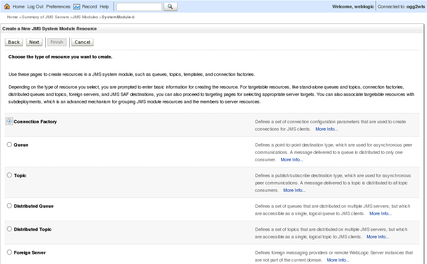This screenshot has height=264, width=427.
Task: Open More Info for Connection Factory
Action: (326, 129)
